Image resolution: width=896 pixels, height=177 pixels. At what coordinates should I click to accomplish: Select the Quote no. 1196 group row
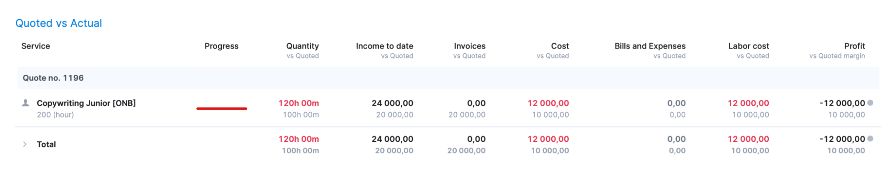pos(448,78)
